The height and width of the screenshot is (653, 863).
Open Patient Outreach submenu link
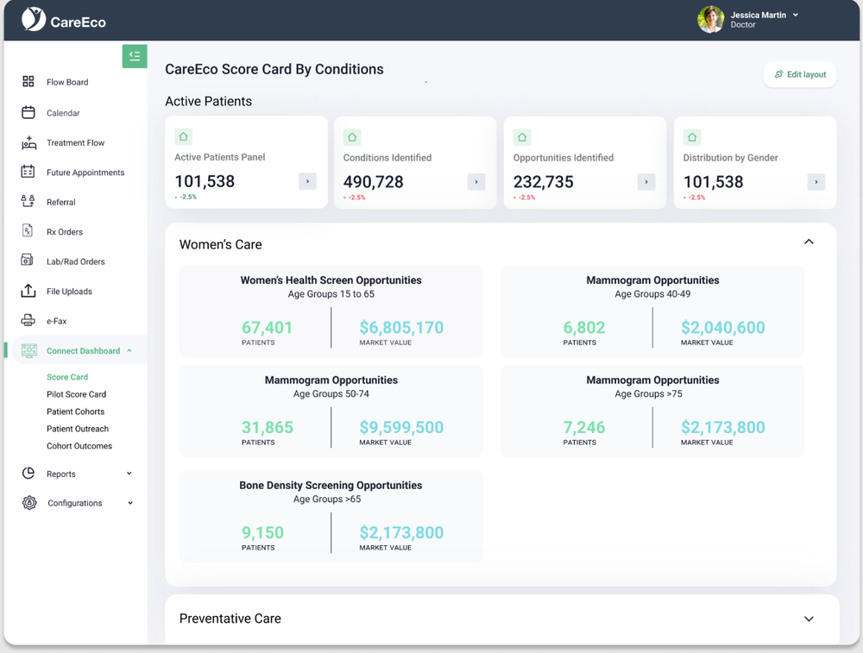tap(78, 428)
